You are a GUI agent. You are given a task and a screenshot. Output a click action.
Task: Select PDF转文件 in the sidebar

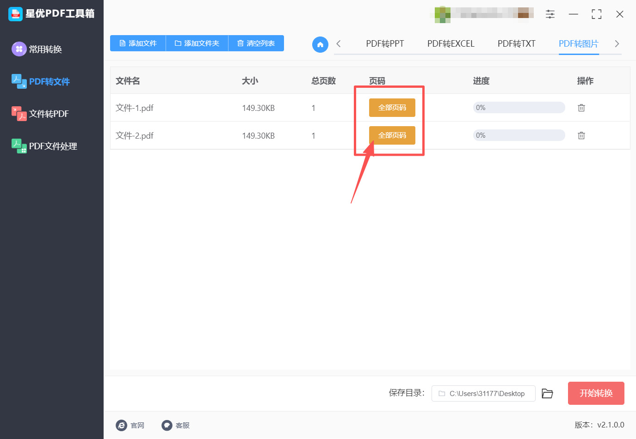pos(41,81)
